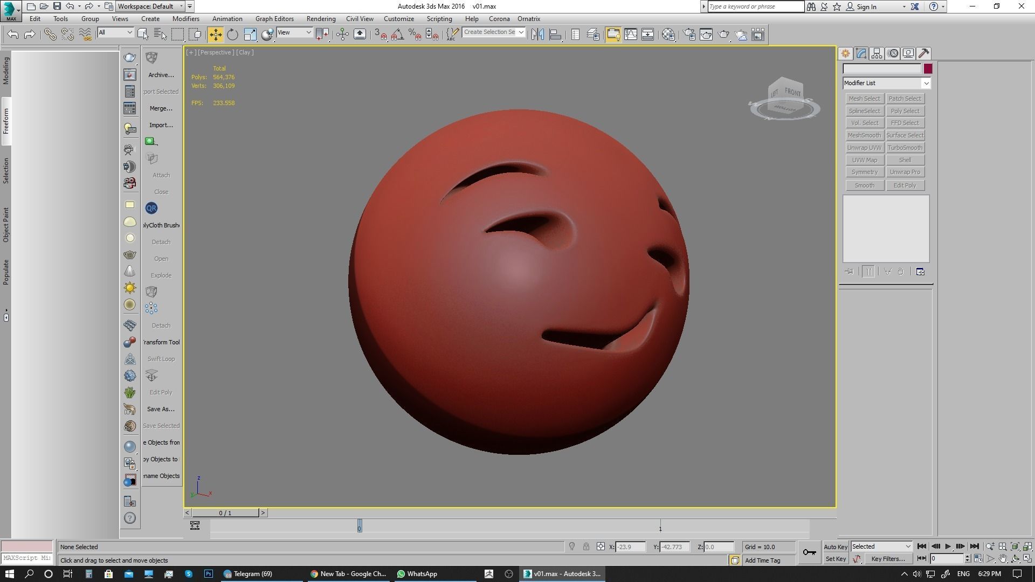Image resolution: width=1035 pixels, height=582 pixels.
Task: Select the Move transform tool
Action: click(x=215, y=34)
